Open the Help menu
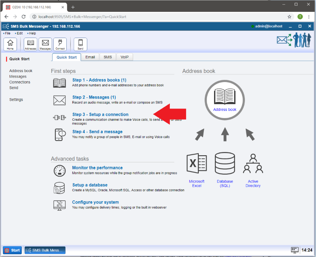316x257 pixels. [x=32, y=33]
